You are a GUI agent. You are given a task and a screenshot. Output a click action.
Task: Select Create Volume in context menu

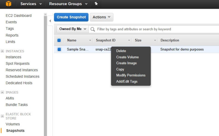(127, 57)
